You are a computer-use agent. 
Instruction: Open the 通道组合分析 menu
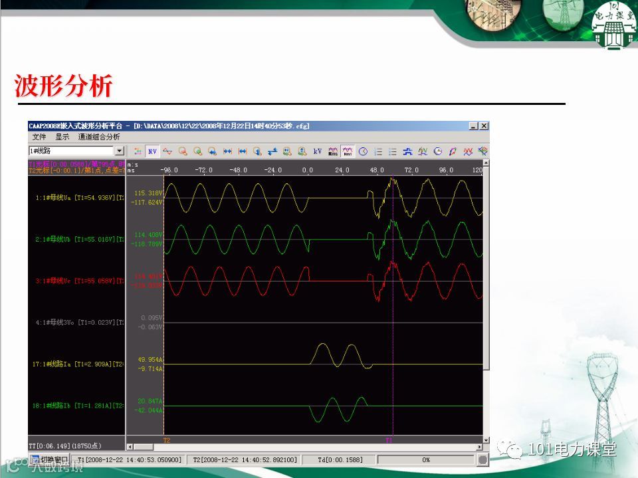click(x=99, y=137)
